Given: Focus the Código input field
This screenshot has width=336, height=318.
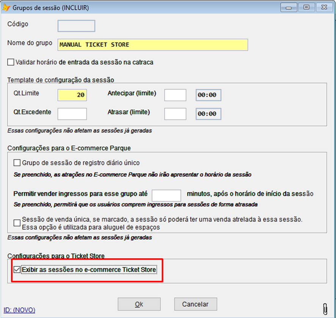Looking at the screenshot, I should click(76, 26).
